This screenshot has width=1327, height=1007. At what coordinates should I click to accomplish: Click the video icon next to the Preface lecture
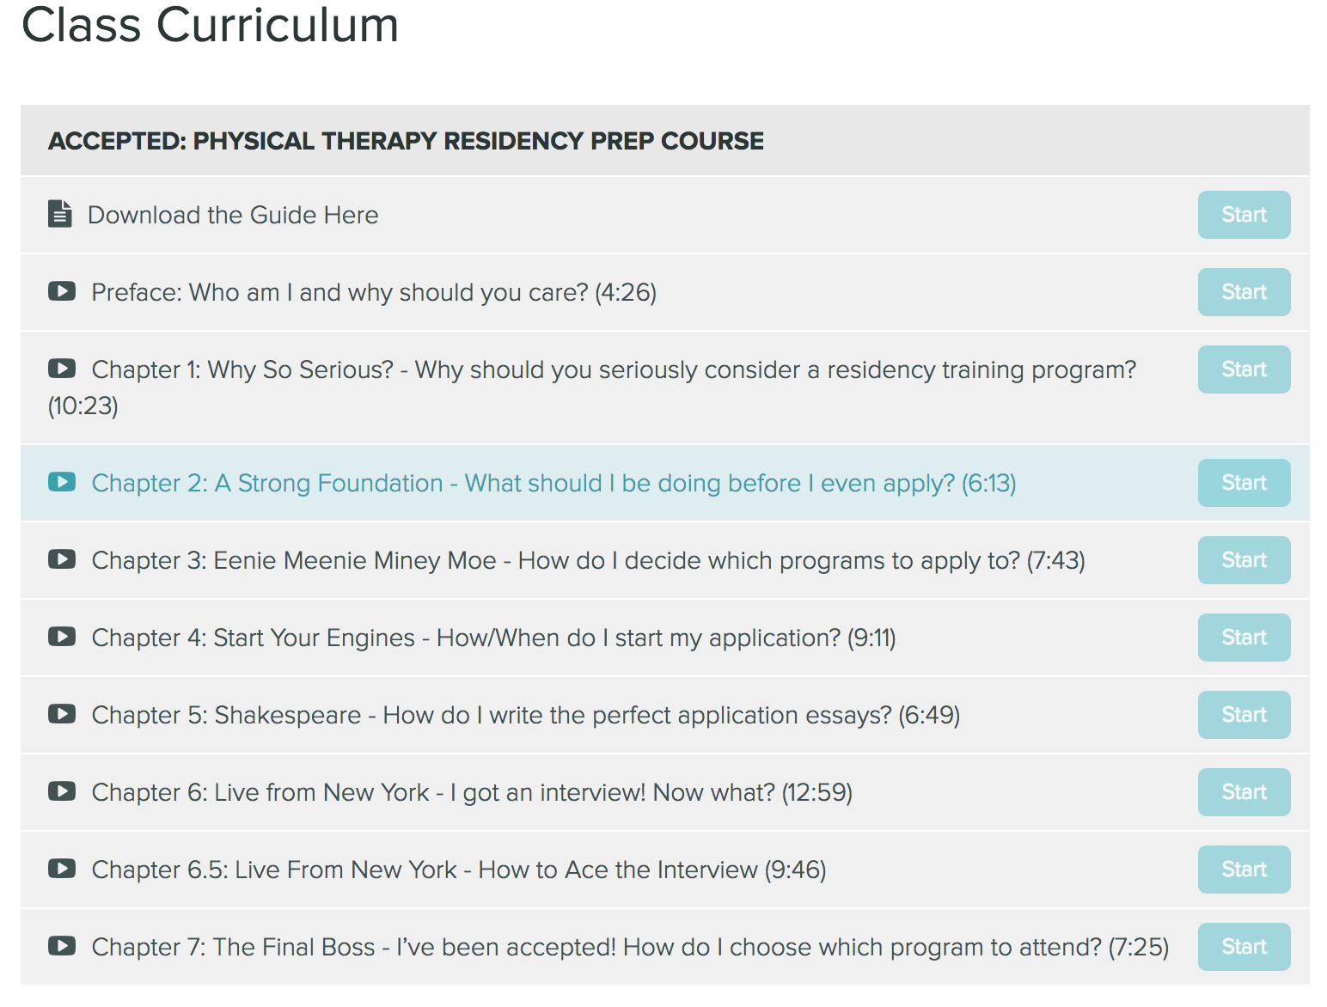coord(61,291)
